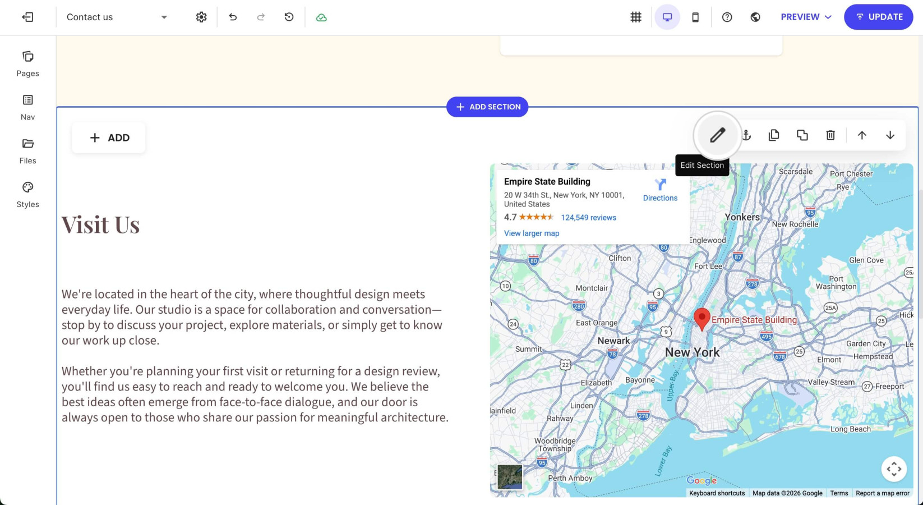The image size is (923, 505).
Task: Copy the section with clipboard icon
Action: 774,135
